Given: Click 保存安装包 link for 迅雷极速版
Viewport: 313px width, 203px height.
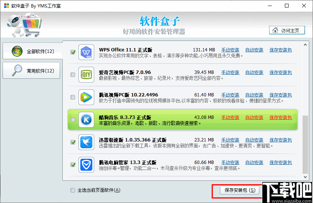Looking at the screenshot, I should coord(280,140).
